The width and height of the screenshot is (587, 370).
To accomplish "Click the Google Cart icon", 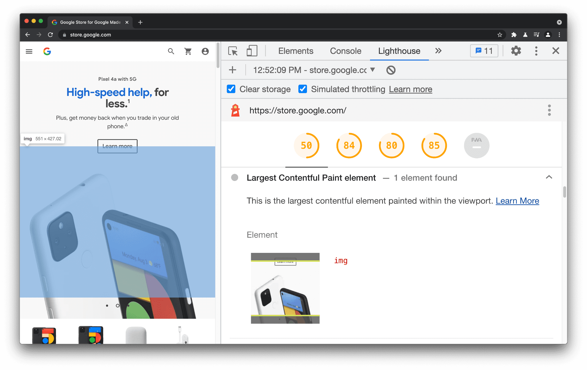I will pos(188,51).
